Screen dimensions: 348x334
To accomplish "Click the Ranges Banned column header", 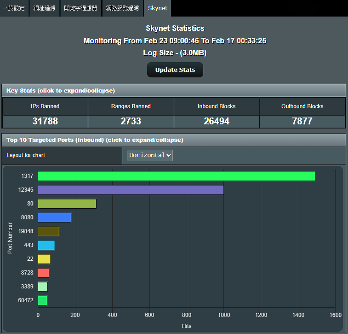I will tap(131, 106).
